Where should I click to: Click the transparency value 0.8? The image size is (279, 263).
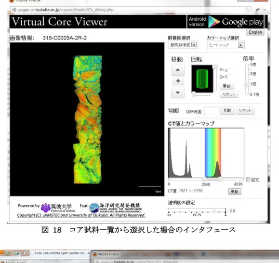(x=232, y=210)
